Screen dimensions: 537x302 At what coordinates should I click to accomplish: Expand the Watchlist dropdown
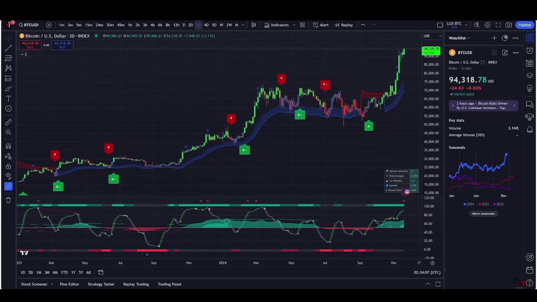(459, 38)
